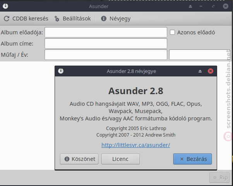
Task: Click the Album címe label
Action: (17, 44)
